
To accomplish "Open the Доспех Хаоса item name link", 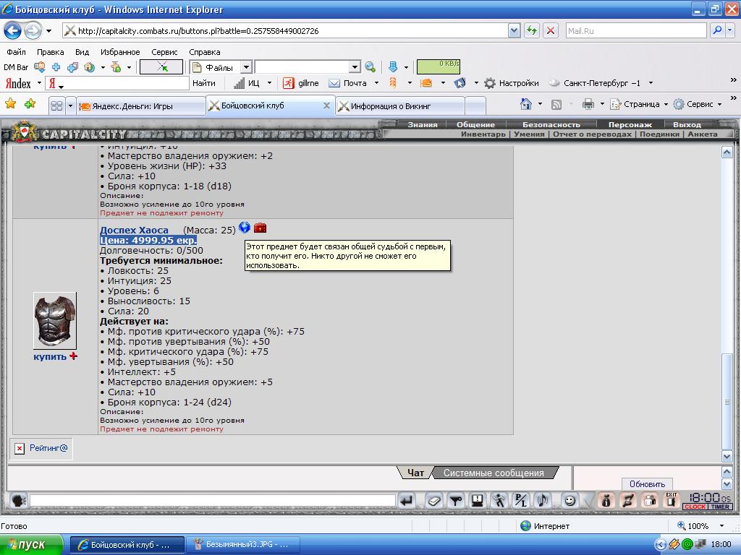I will point(134,230).
